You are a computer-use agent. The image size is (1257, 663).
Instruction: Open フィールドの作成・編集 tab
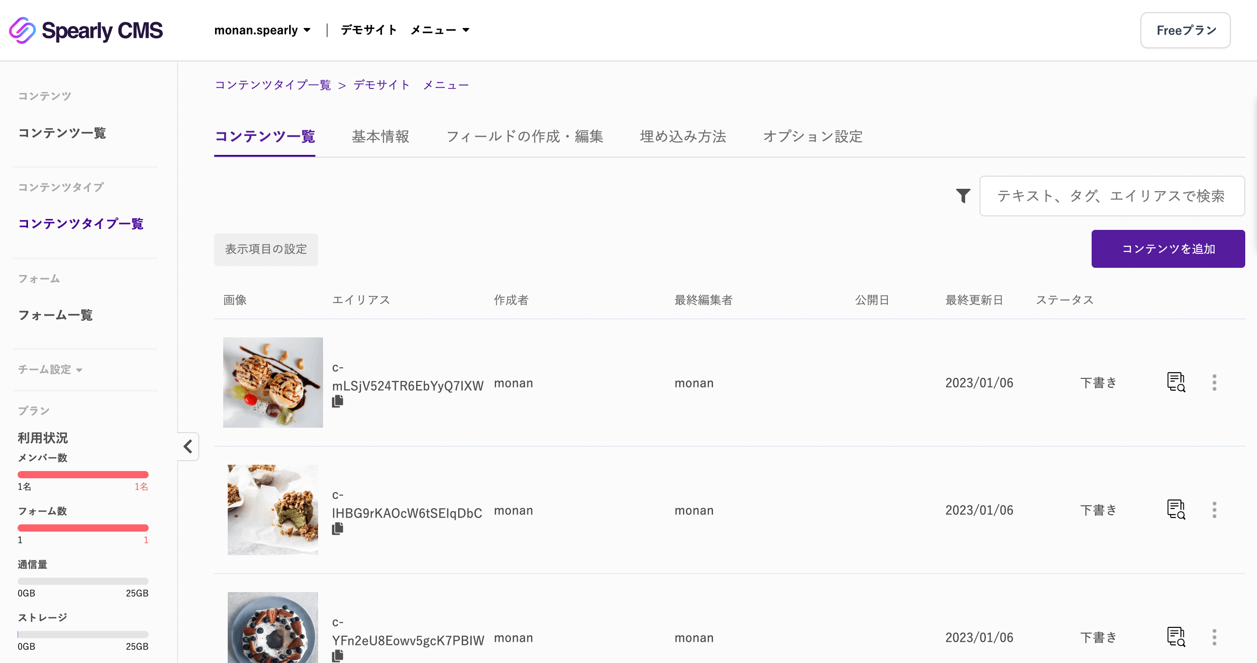click(525, 136)
